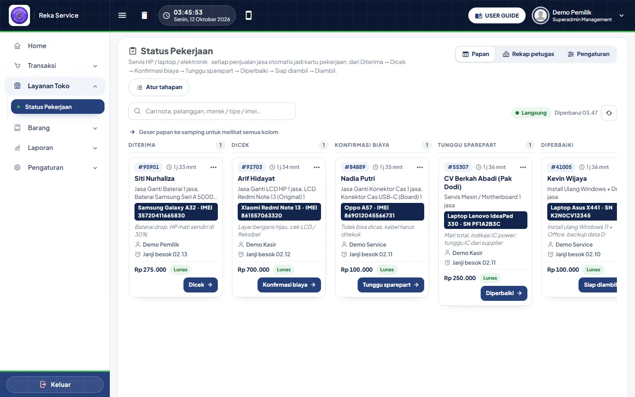Click nota number #92703
Screen dimensions: 635x397
252,167
